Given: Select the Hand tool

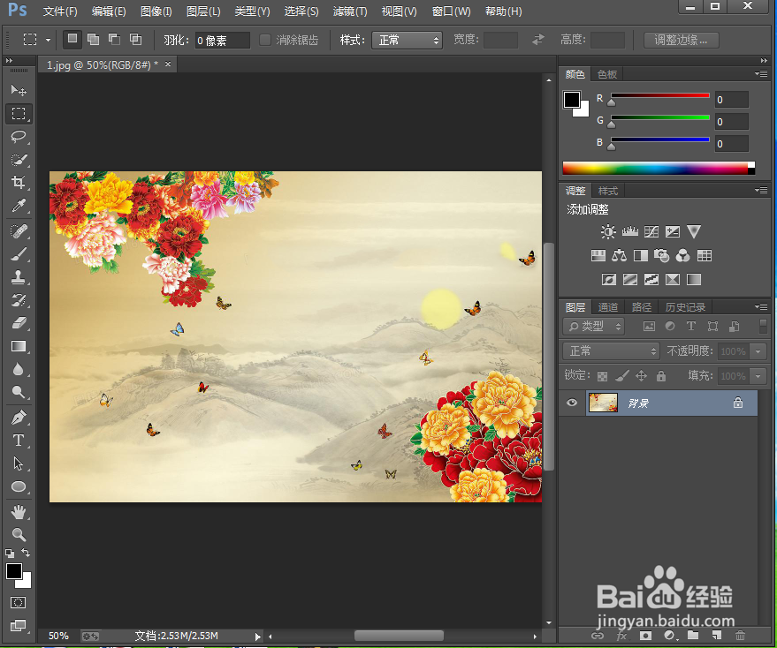Looking at the screenshot, I should coord(19,512).
